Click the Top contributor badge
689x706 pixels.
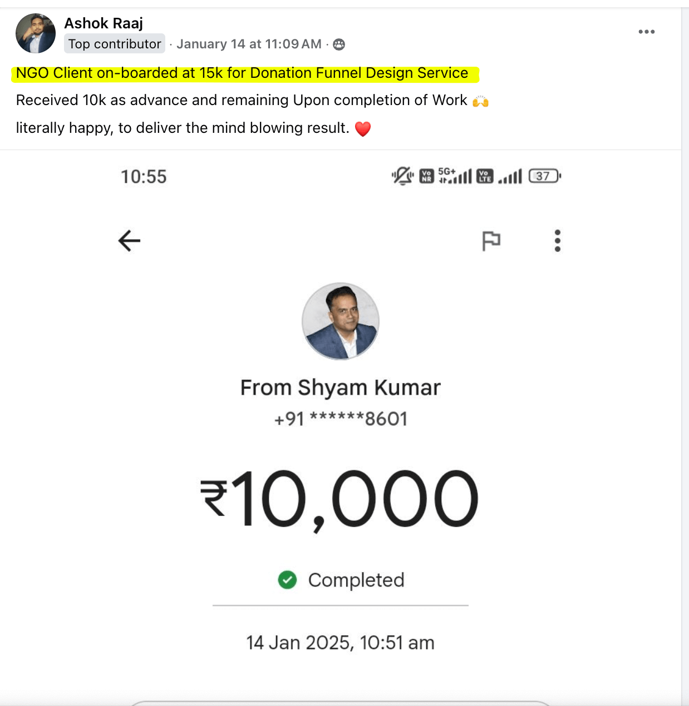pos(114,43)
